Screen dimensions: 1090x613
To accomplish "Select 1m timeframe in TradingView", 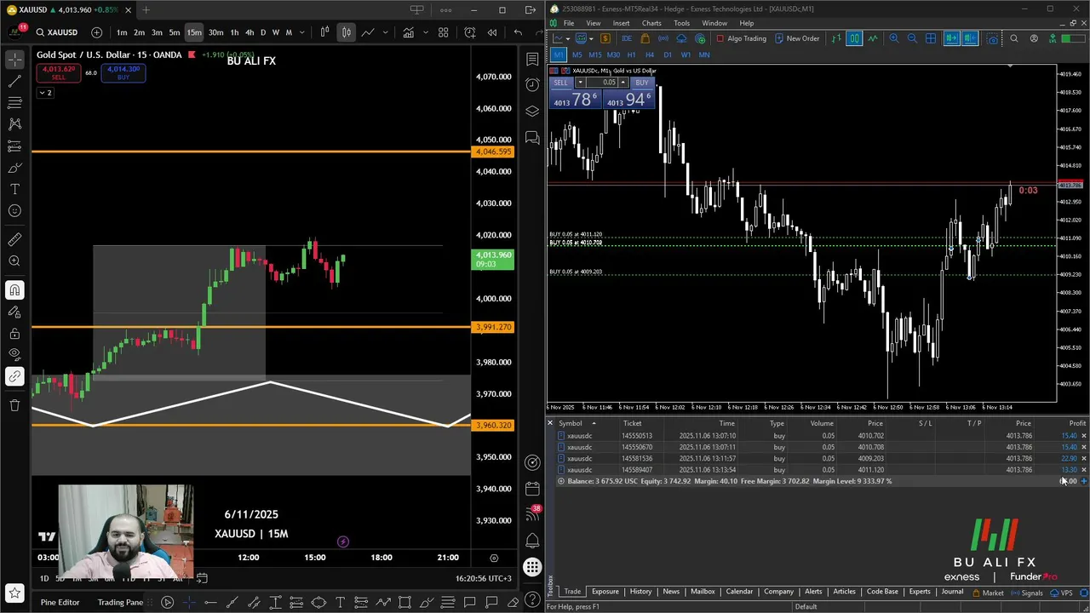I will (x=122, y=32).
